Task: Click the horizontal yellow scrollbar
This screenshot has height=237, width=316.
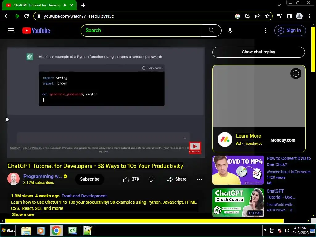Action: 144,221
